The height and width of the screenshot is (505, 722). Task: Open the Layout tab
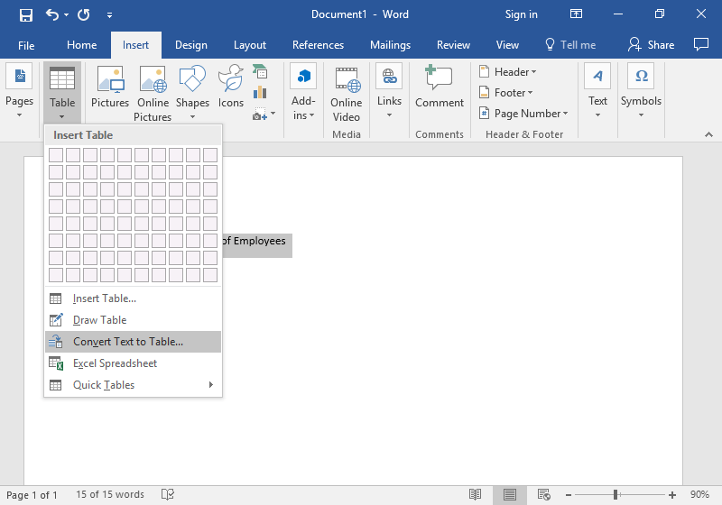[250, 45]
